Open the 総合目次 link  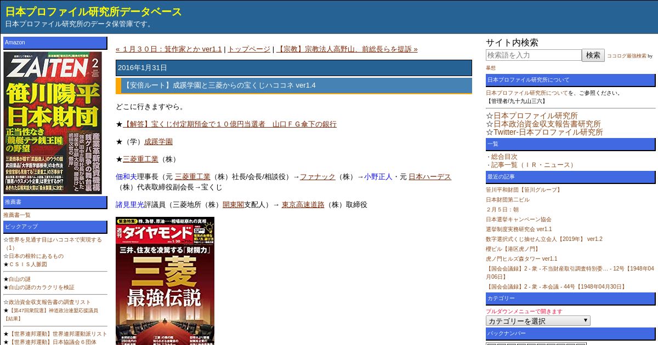pyautogui.click(x=504, y=157)
